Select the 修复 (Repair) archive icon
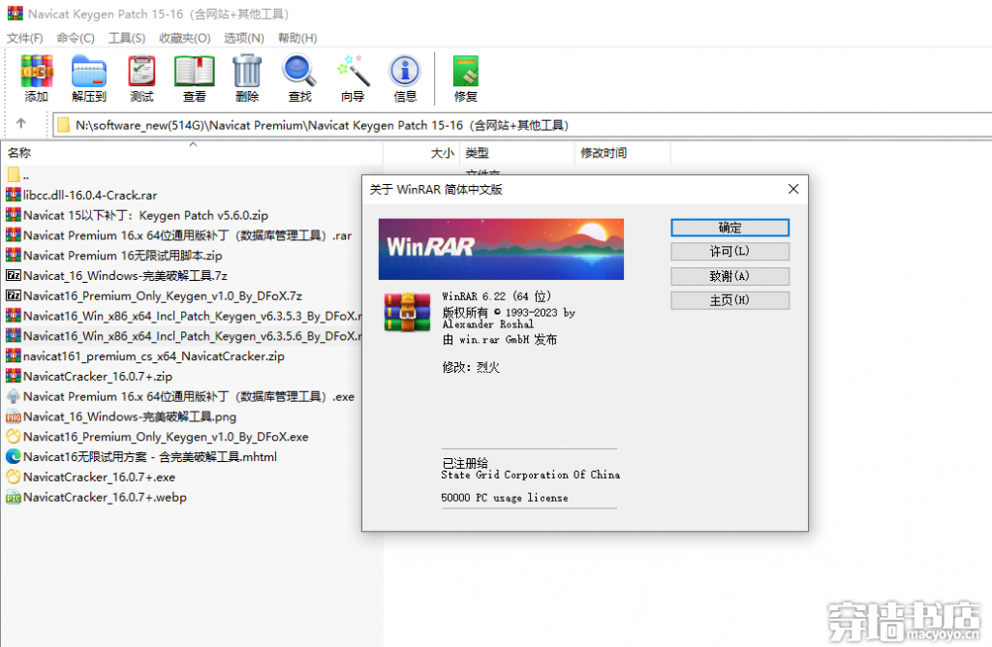This screenshot has width=992, height=647. click(x=466, y=77)
